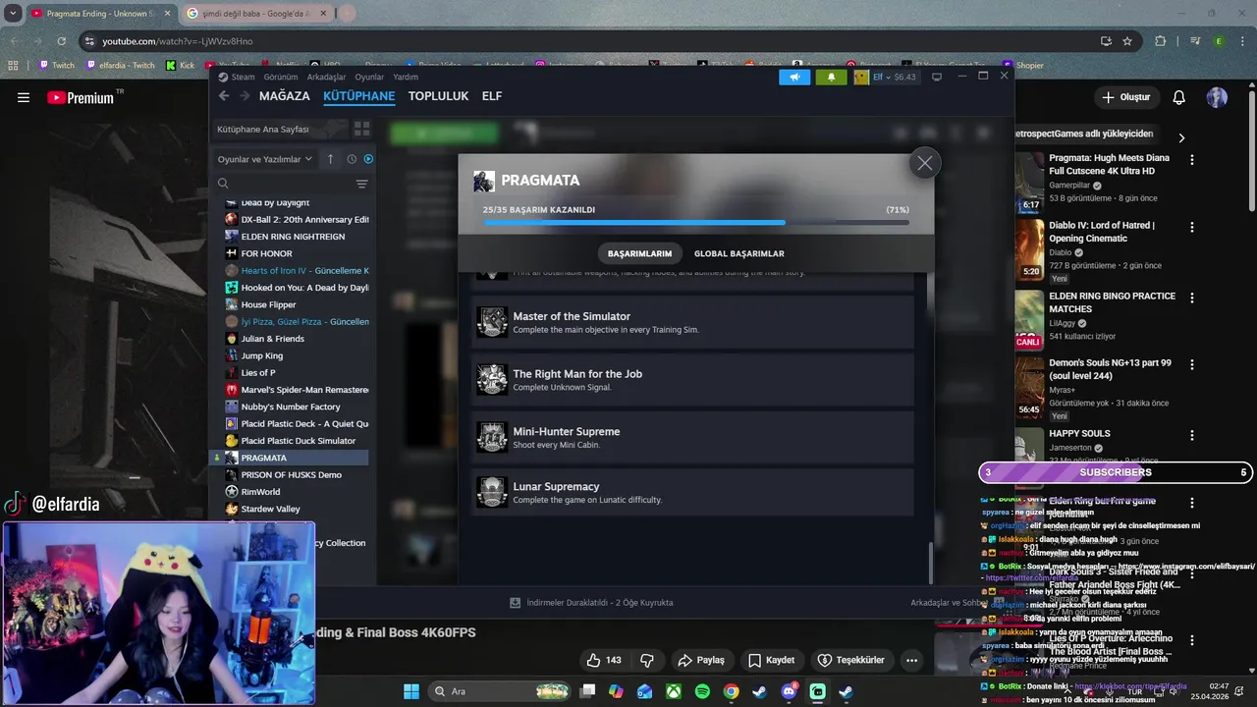Click The Right Man for the Job icon
This screenshot has width=1257, height=707.
[x=492, y=379]
